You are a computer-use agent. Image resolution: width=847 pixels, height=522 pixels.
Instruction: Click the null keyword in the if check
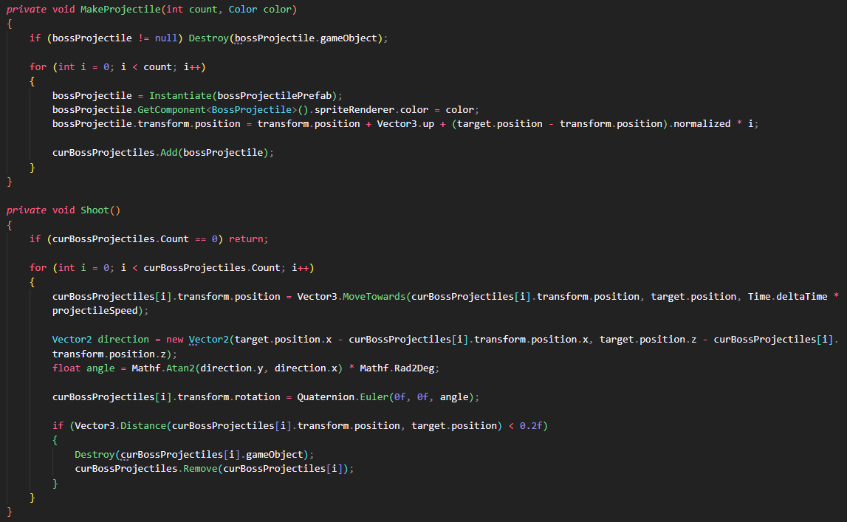tap(166, 38)
